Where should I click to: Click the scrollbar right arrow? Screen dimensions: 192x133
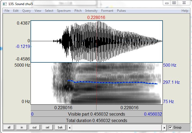164,128
